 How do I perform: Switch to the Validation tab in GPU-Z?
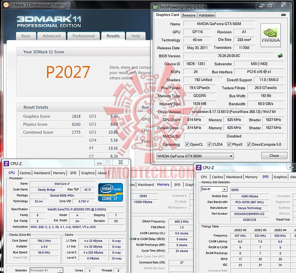[x=206, y=15]
